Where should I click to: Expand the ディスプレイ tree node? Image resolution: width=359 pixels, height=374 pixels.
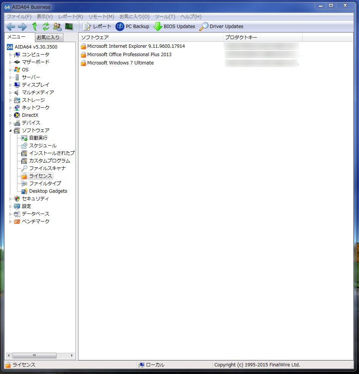click(10, 85)
